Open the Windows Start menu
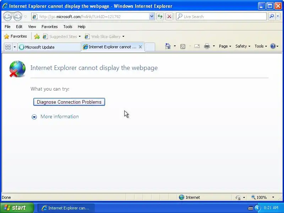The image size is (284, 213). [x=17, y=208]
